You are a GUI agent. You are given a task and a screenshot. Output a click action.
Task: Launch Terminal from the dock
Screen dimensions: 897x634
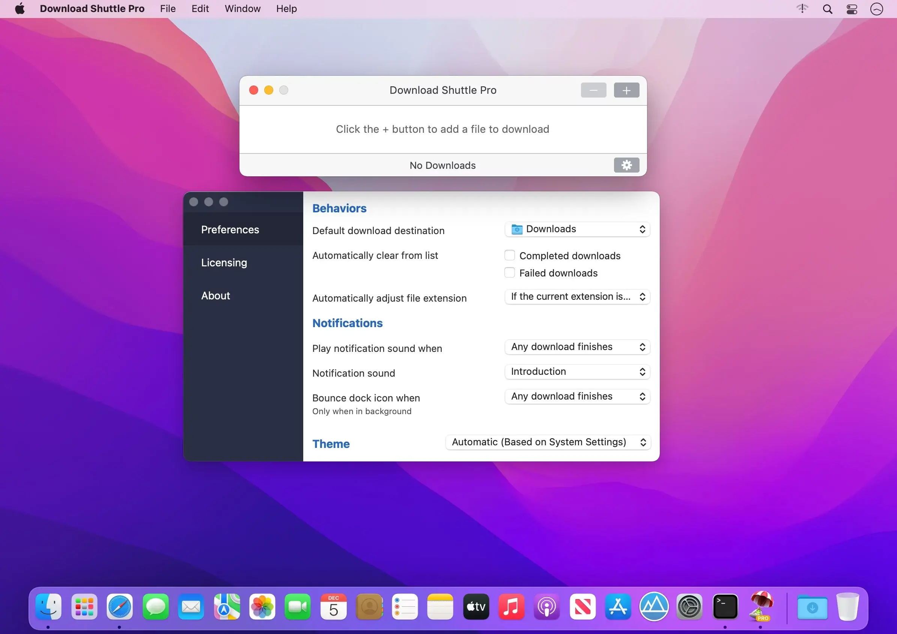point(725,607)
